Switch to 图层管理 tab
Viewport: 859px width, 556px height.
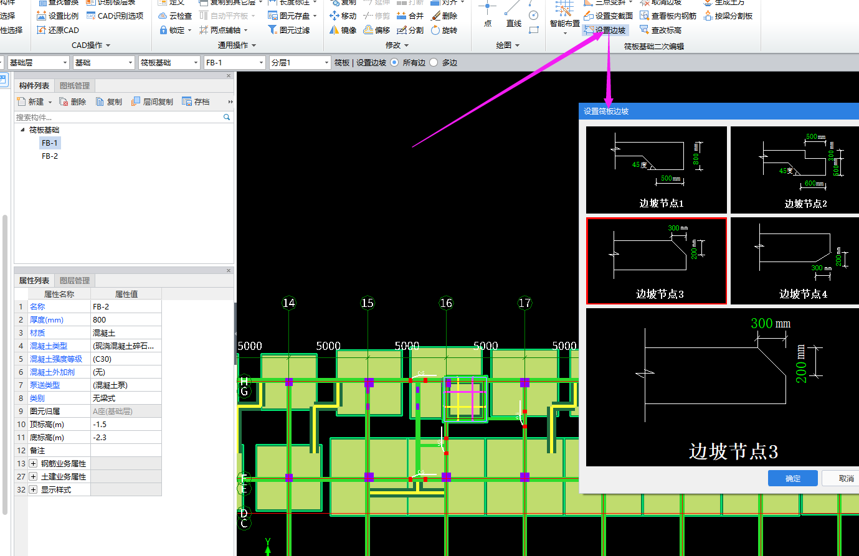75,281
